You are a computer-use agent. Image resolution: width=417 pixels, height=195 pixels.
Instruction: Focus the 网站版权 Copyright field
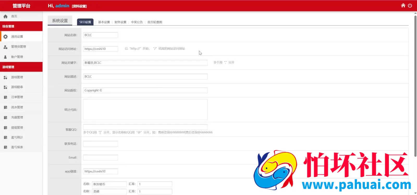[x=145, y=90]
